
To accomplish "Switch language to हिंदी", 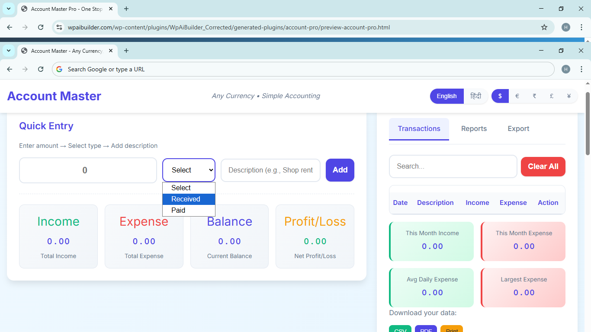I will [476, 96].
